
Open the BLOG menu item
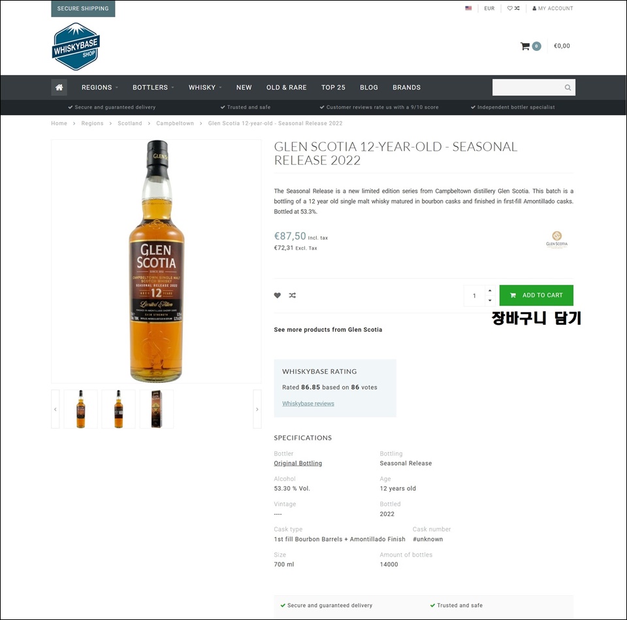368,87
